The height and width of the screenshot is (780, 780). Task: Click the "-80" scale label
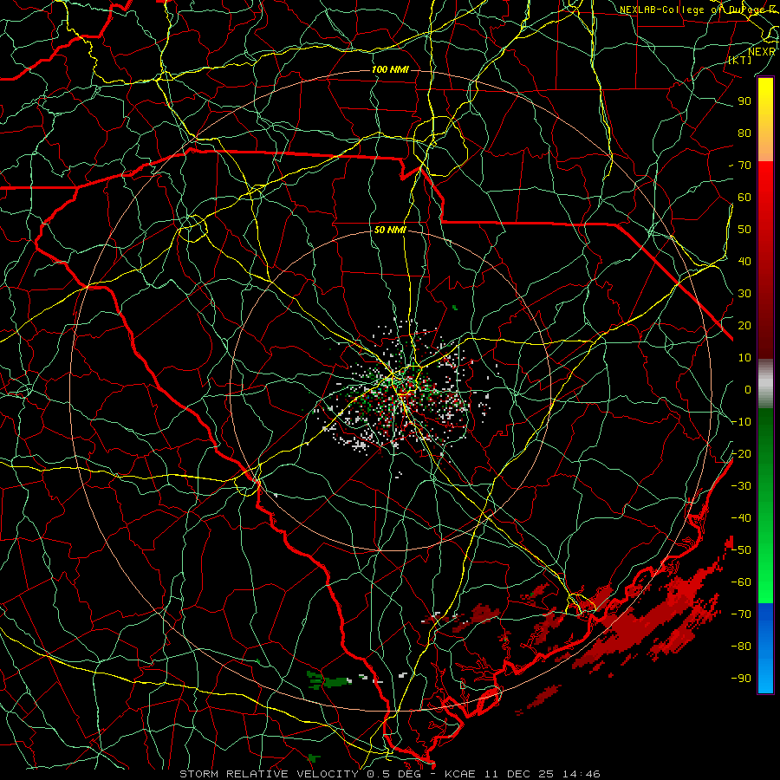(x=741, y=647)
